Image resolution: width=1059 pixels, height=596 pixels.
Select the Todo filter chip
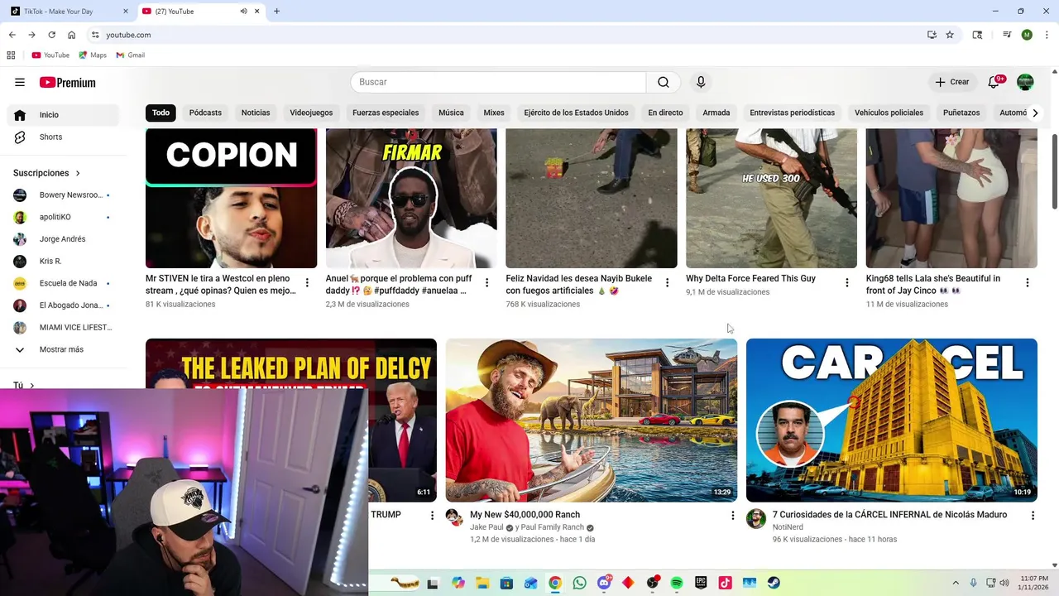161,113
